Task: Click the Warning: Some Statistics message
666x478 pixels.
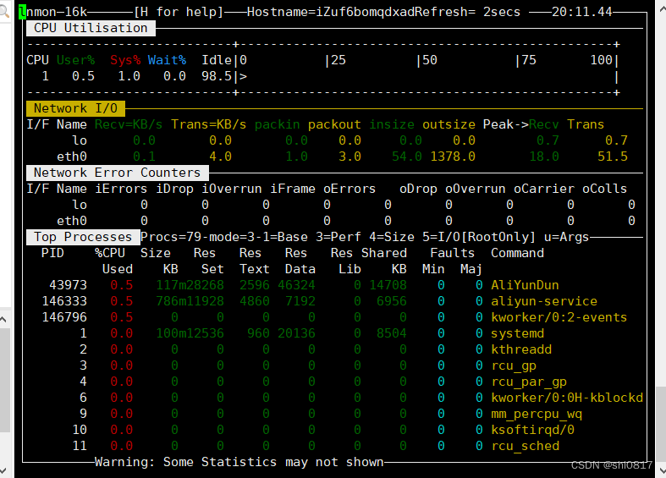Action: click(239, 462)
